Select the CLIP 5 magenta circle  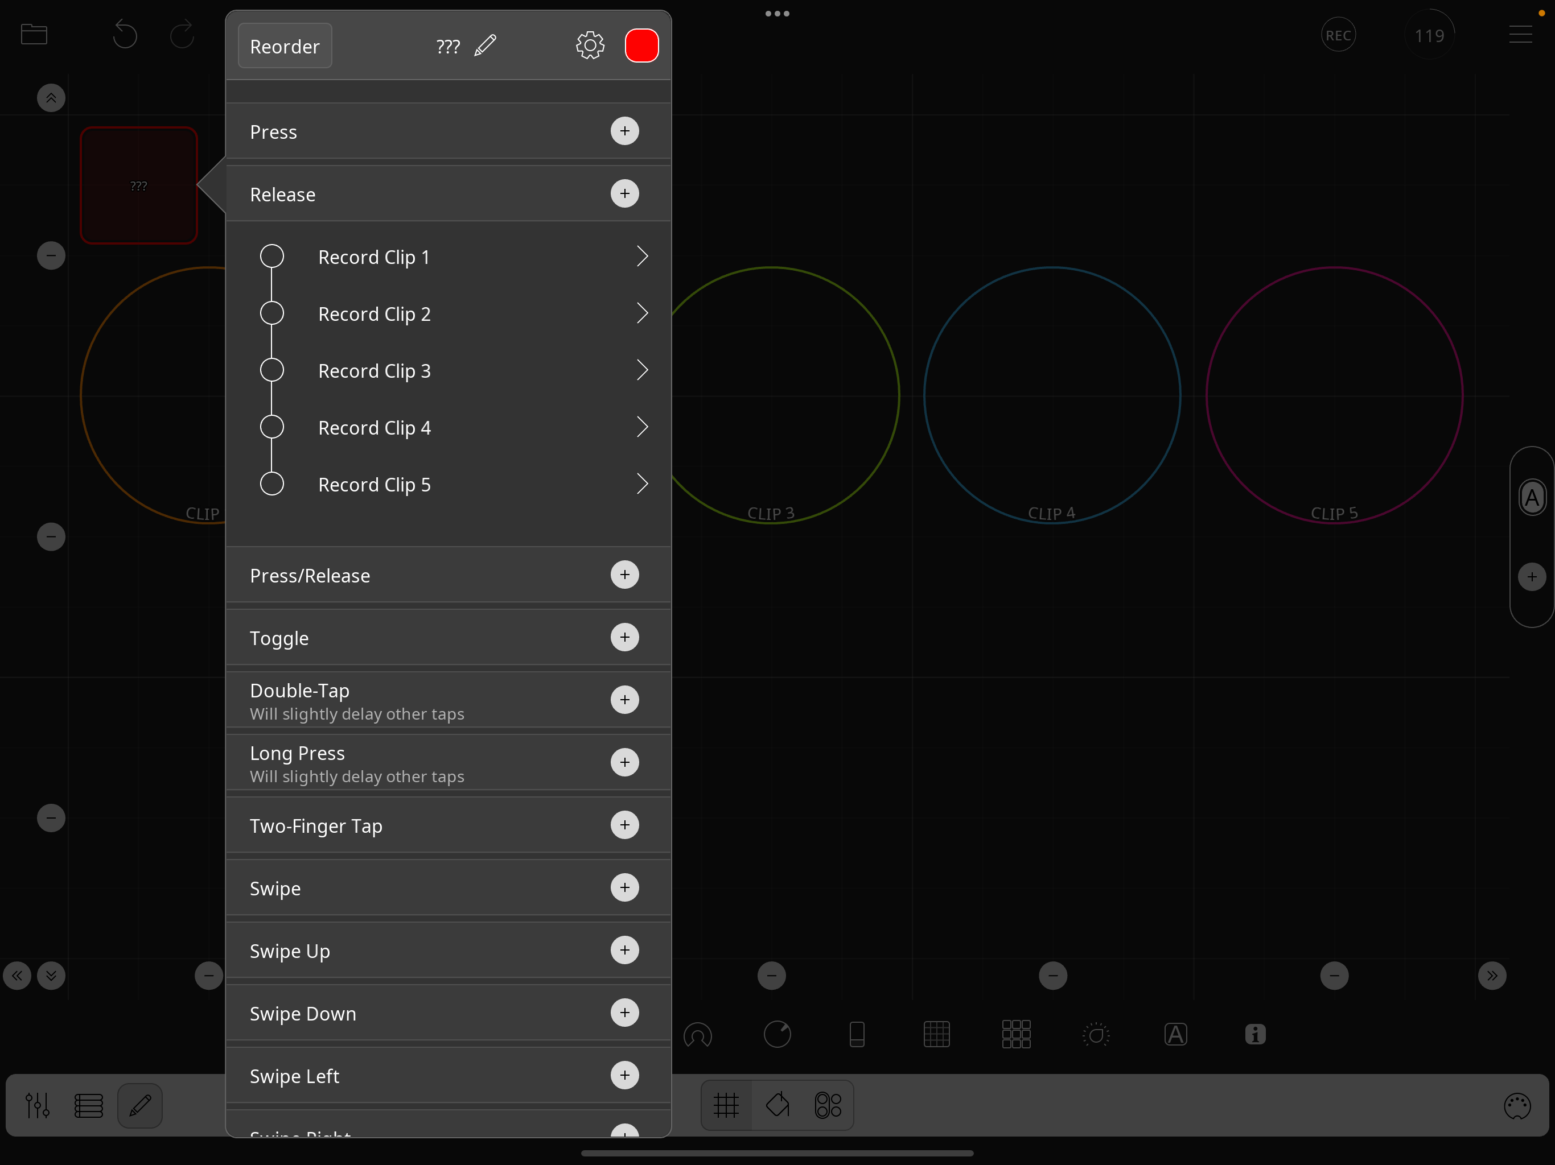[x=1334, y=395]
